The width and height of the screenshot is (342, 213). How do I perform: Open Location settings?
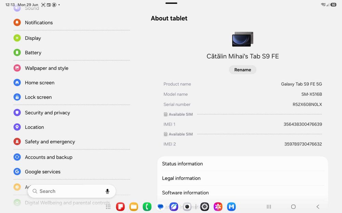pyautogui.click(x=71, y=127)
